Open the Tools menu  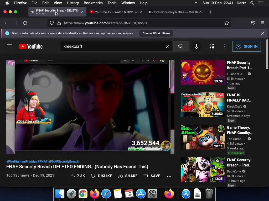(x=112, y=3)
